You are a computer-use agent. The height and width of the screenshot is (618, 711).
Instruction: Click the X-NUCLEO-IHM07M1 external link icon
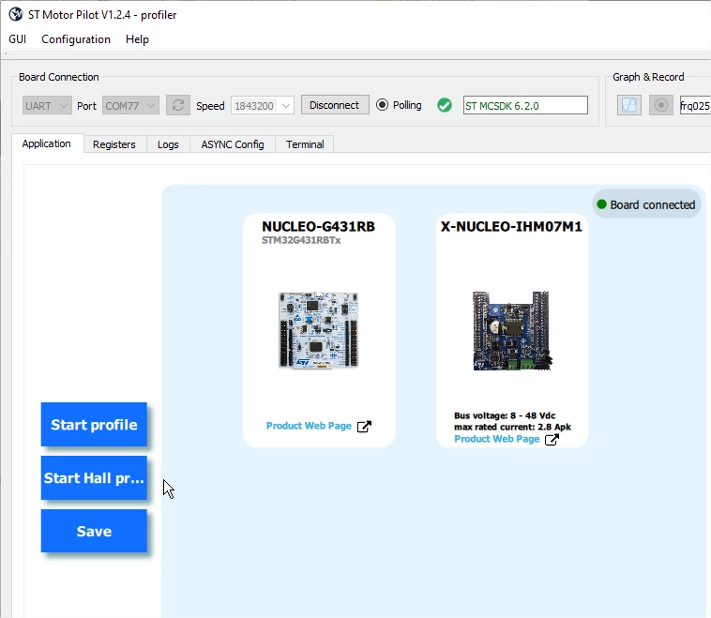[552, 440]
